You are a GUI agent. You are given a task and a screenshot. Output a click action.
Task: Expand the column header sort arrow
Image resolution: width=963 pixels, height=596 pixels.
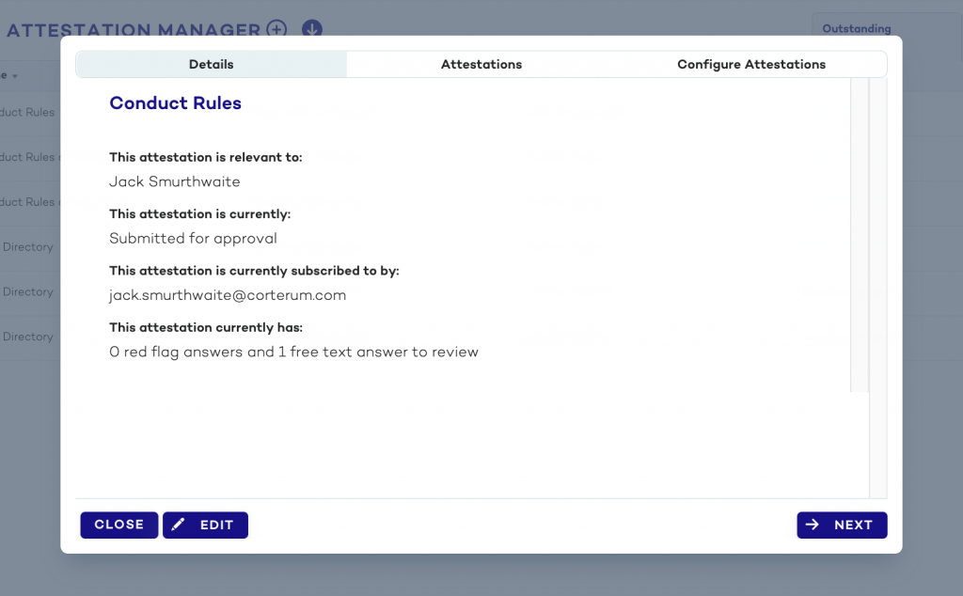15,76
